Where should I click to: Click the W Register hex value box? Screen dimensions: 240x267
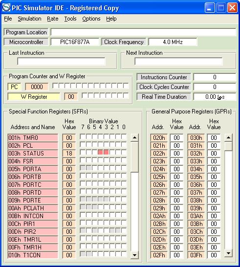71,97
